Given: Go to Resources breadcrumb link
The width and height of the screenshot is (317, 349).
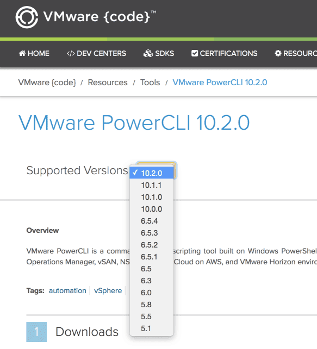Looking at the screenshot, I should click(108, 83).
